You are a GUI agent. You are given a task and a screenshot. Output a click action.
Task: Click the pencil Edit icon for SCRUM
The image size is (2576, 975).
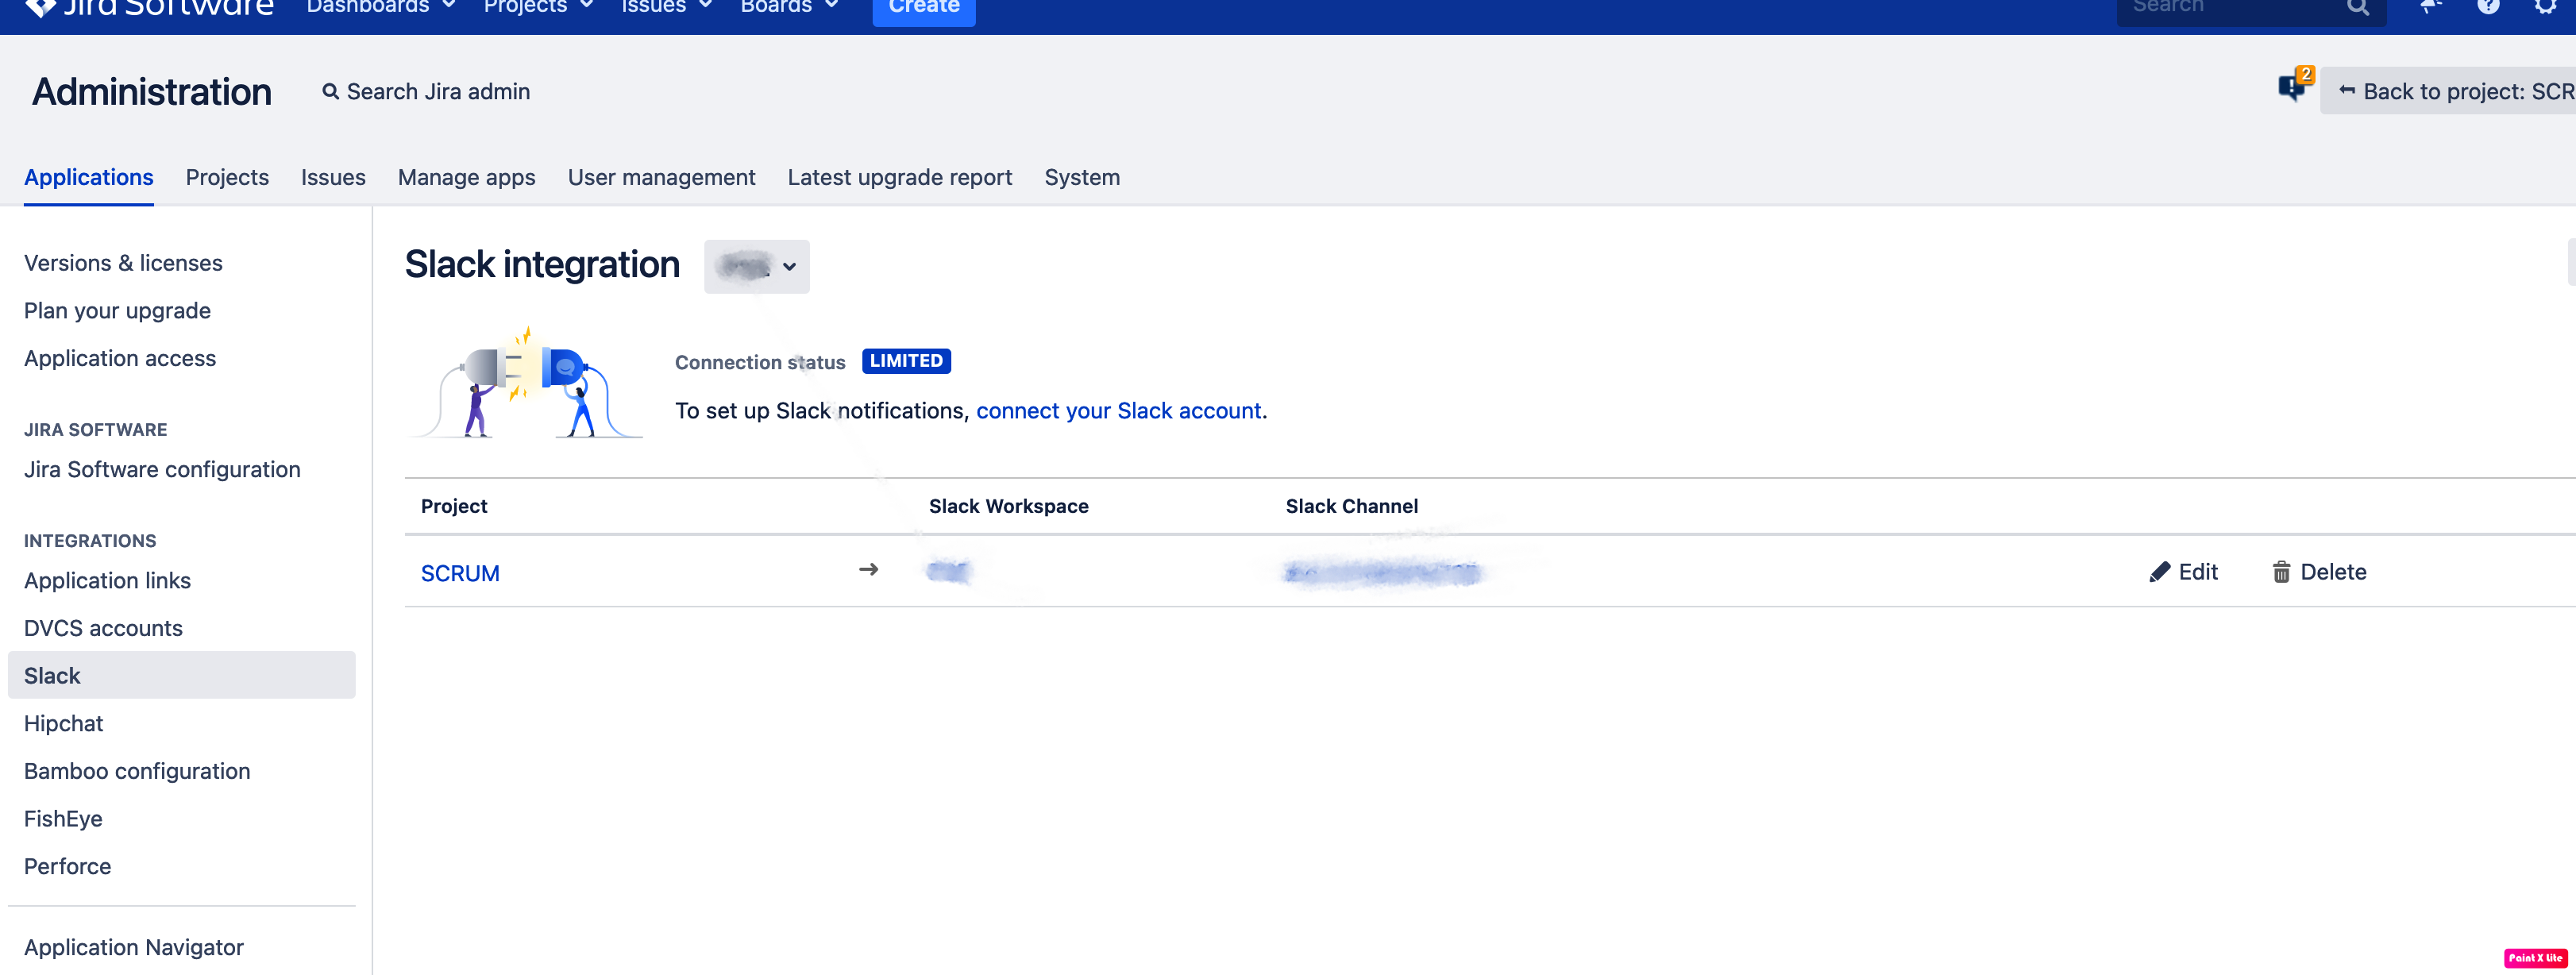pos(2159,572)
